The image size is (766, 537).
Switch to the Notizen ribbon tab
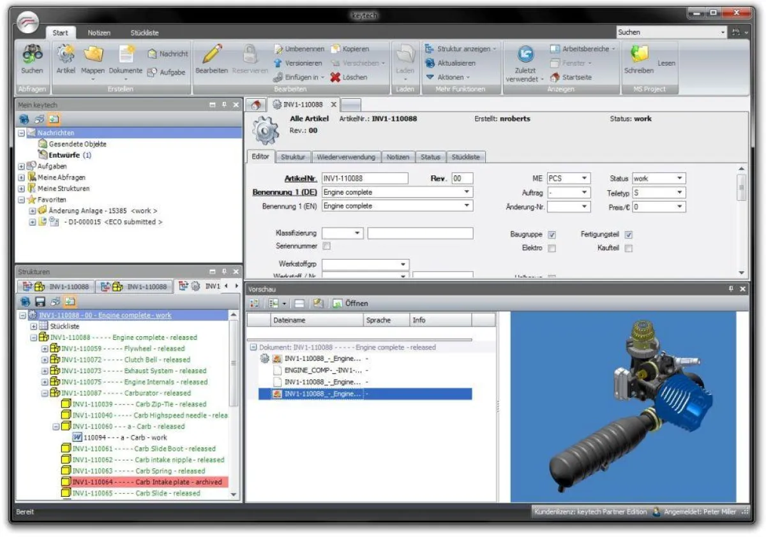(x=99, y=33)
